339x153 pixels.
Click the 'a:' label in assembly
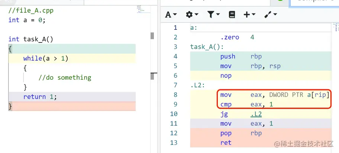[x=194, y=28]
